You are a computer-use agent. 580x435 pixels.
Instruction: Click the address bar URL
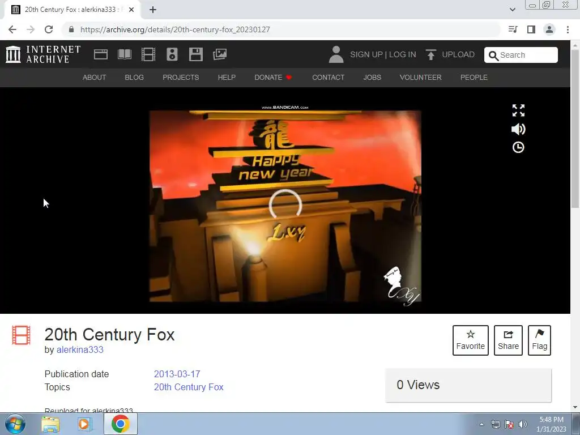tap(175, 29)
